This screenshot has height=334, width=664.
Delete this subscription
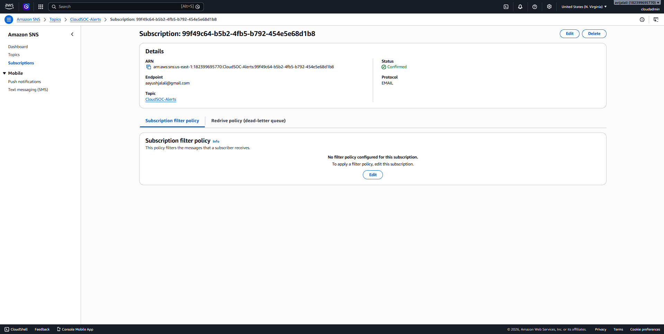594,34
